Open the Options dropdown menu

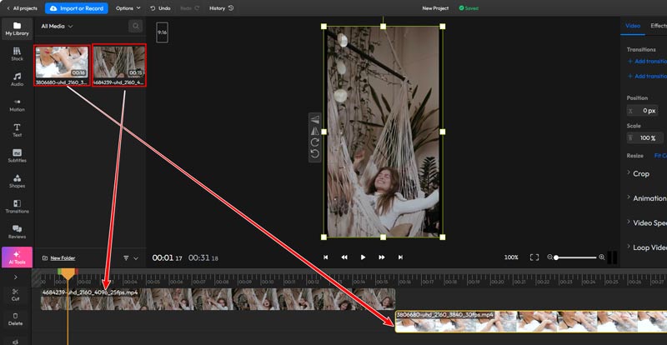tap(128, 8)
